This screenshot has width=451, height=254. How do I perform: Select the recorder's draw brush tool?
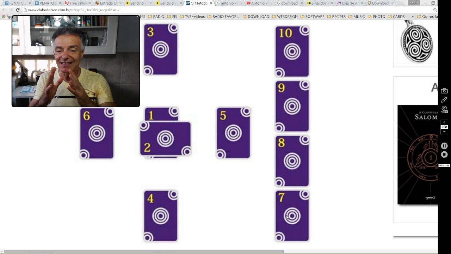point(444,100)
